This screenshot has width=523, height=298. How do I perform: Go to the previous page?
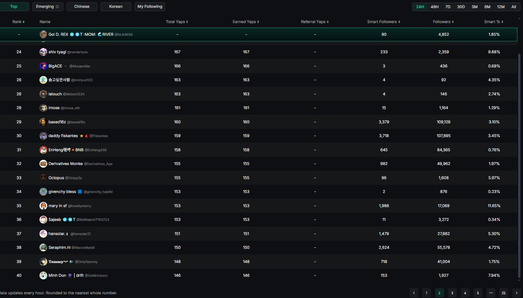tap(414, 293)
